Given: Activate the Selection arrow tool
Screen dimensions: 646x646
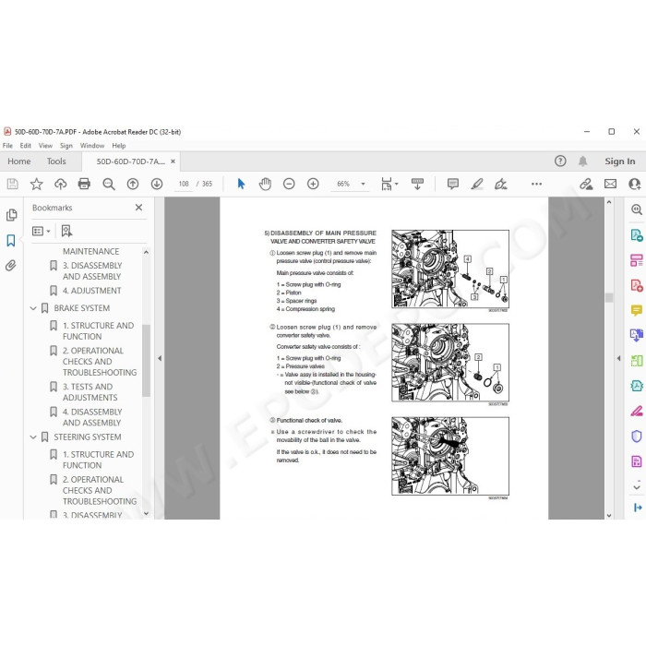Looking at the screenshot, I should 241,184.
